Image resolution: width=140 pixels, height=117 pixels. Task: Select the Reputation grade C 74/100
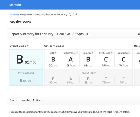tap(124, 59)
